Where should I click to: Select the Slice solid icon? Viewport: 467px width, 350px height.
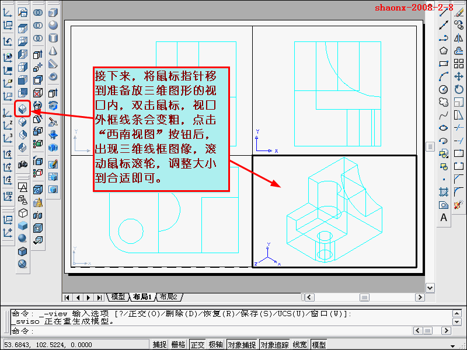pyautogui.click(x=53, y=122)
